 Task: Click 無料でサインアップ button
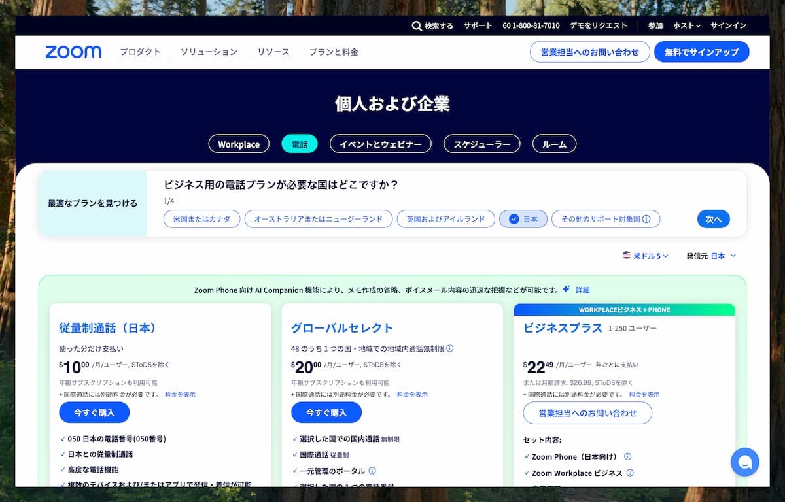point(702,52)
